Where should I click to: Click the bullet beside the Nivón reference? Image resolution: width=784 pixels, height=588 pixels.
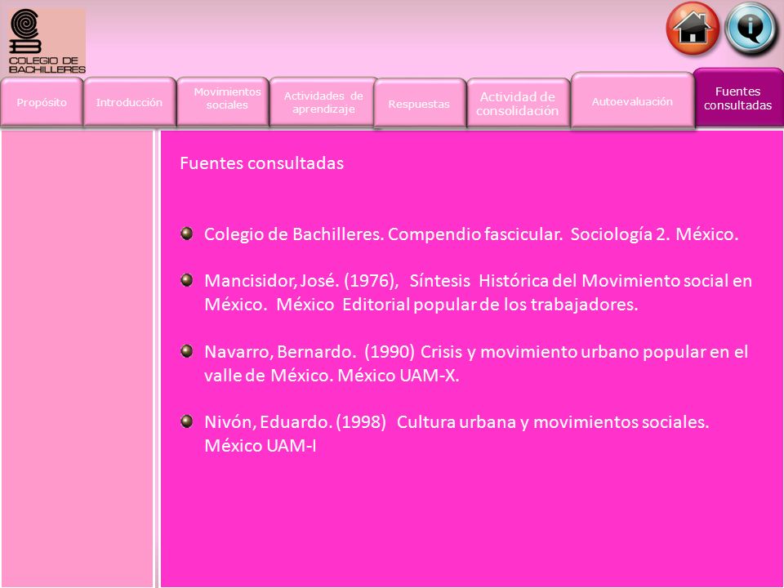(186, 421)
